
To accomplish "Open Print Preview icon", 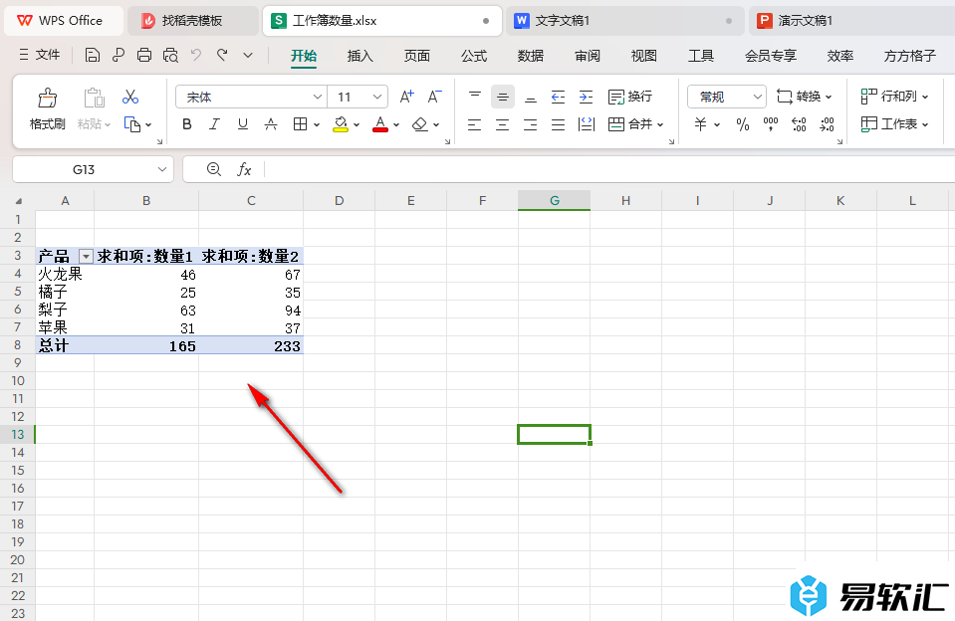I will 170,56.
